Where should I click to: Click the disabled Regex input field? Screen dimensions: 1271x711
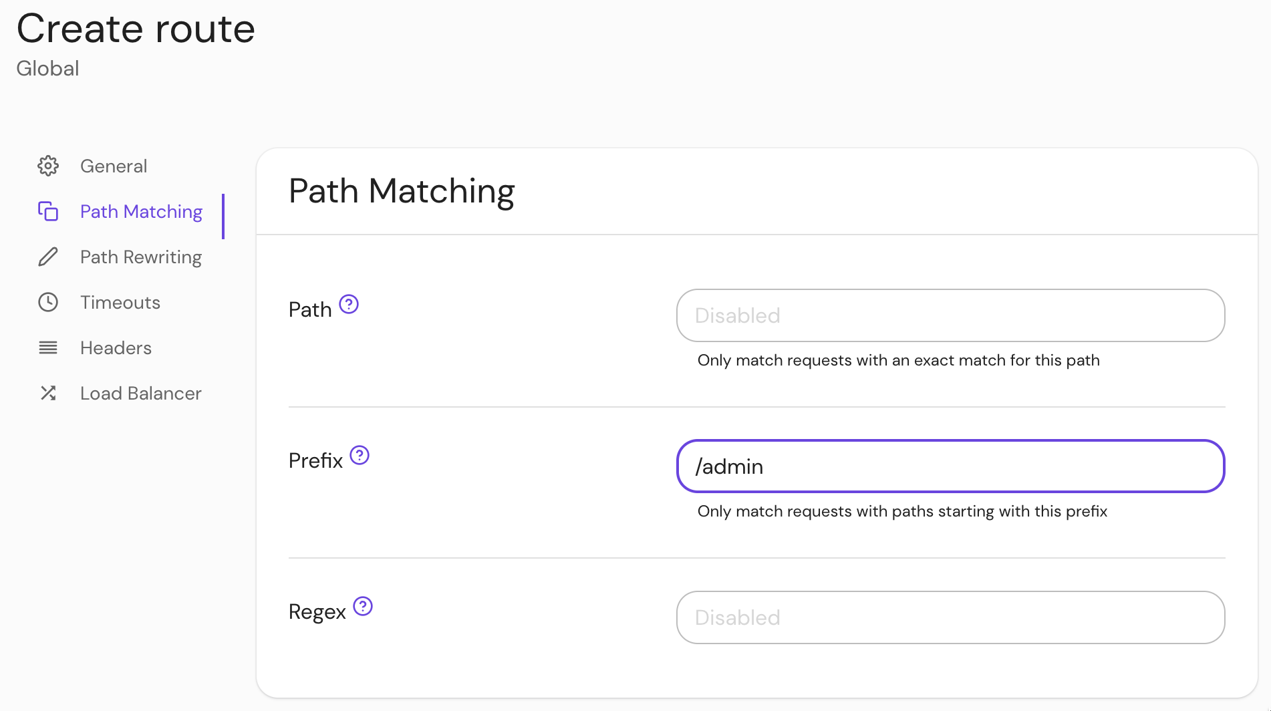[x=950, y=617]
